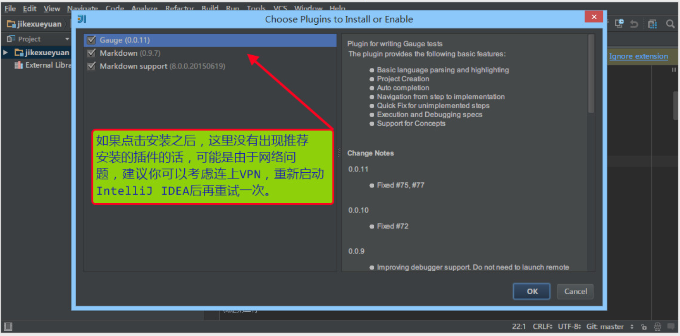680x336 pixels.
Task: Click the Change Notes heading
Action: click(370, 153)
